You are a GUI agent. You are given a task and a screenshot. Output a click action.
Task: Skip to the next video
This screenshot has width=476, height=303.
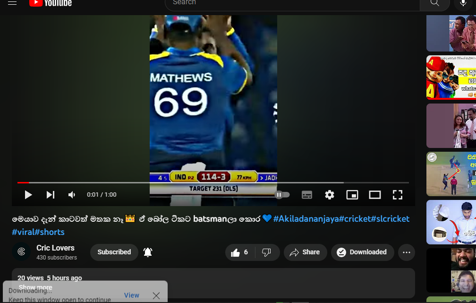51,195
